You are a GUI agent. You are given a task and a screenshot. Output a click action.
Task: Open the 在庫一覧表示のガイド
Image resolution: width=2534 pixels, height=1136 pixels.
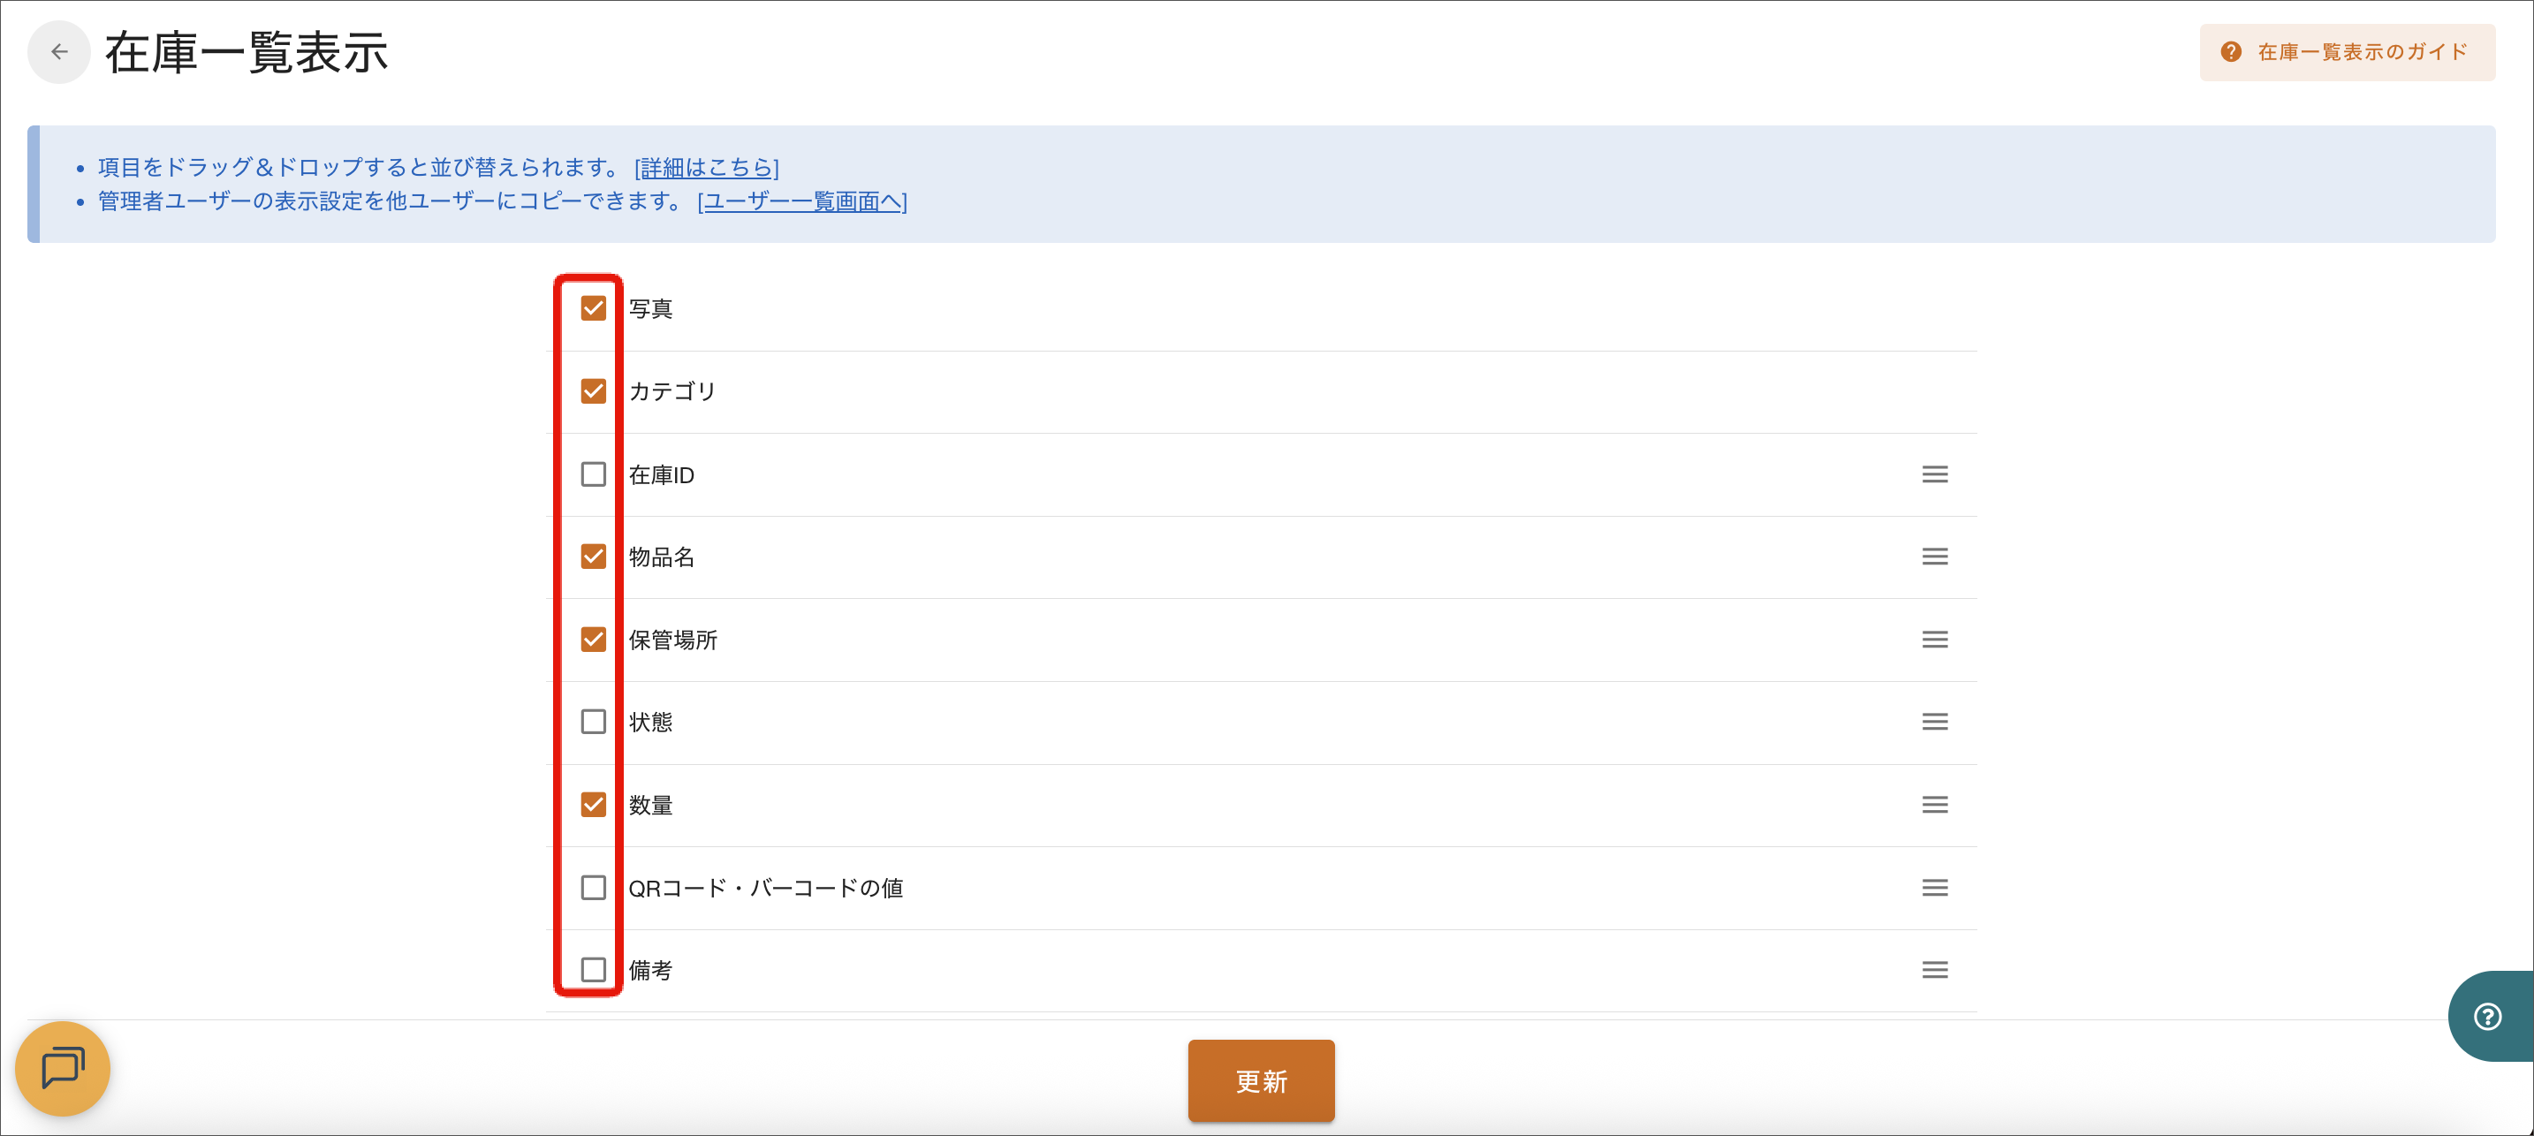pyautogui.click(x=2347, y=51)
